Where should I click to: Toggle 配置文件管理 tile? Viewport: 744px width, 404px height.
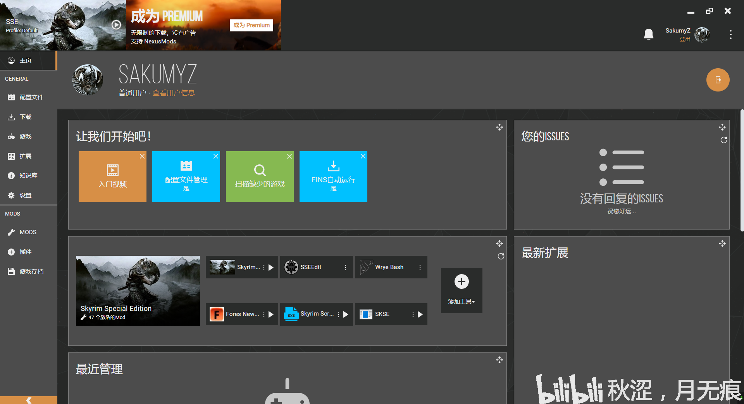coord(186,176)
